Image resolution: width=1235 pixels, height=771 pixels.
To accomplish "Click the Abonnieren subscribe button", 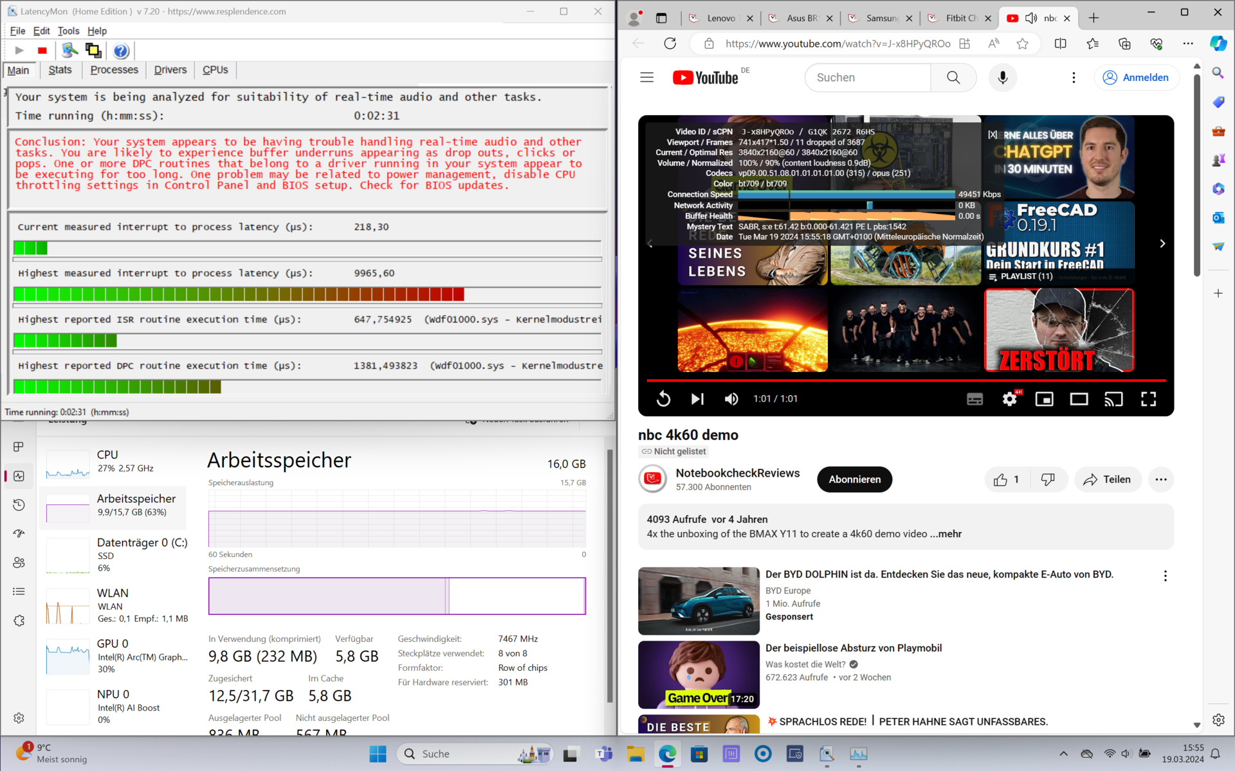I will pyautogui.click(x=854, y=479).
